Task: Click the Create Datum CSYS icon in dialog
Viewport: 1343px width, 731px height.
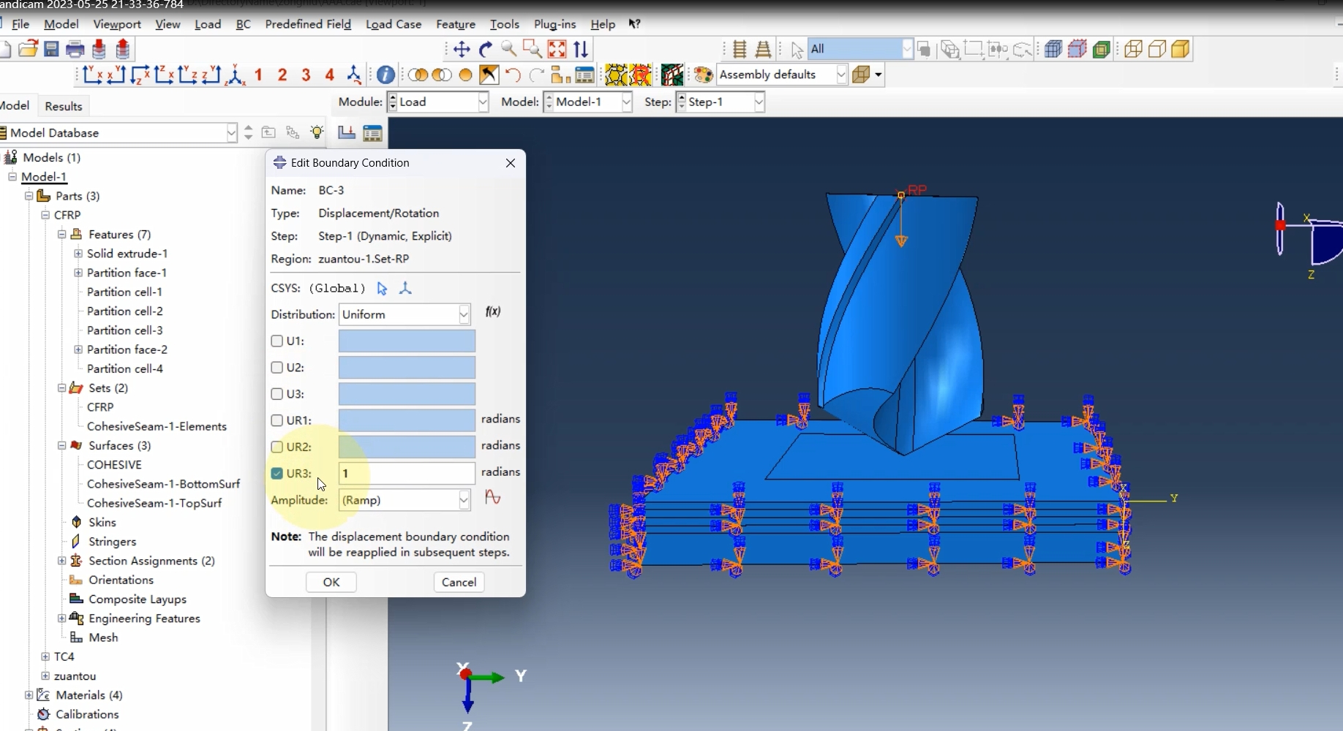Action: pos(405,288)
